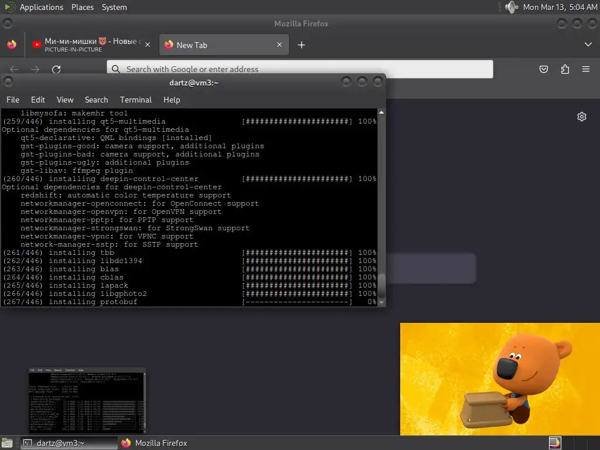600x450 pixels.
Task: Click the Firefox back arrow
Action: 14,69
